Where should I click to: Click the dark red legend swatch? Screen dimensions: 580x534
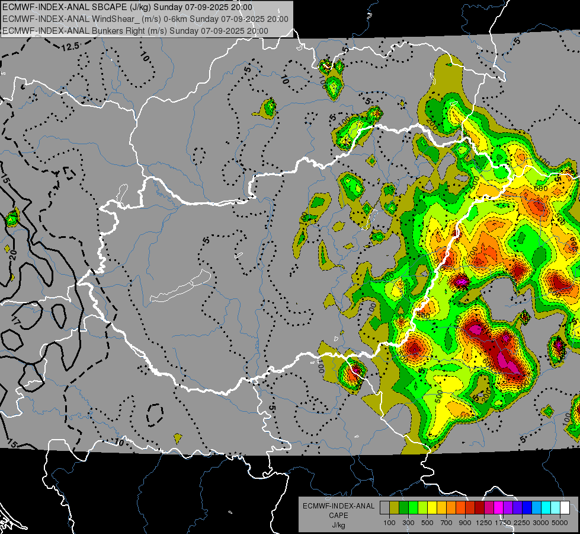[x=479, y=507]
